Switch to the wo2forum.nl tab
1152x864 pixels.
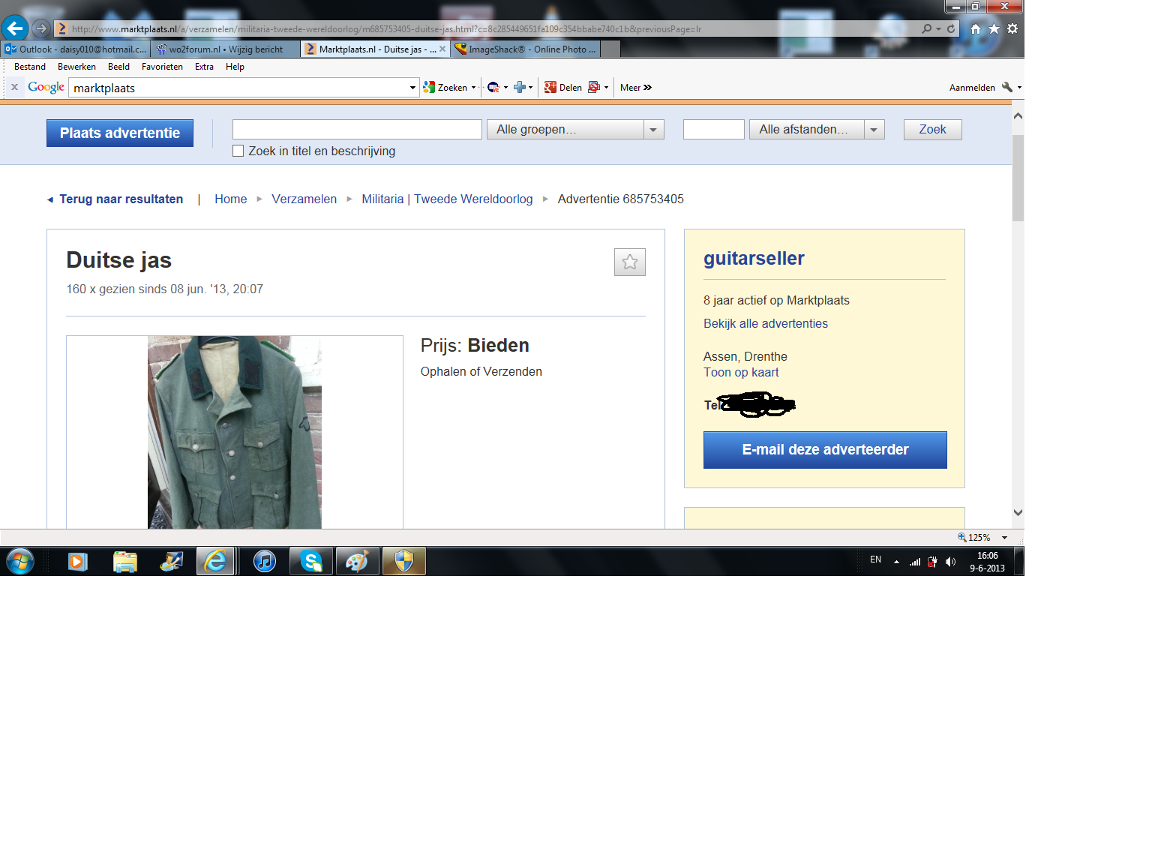225,49
